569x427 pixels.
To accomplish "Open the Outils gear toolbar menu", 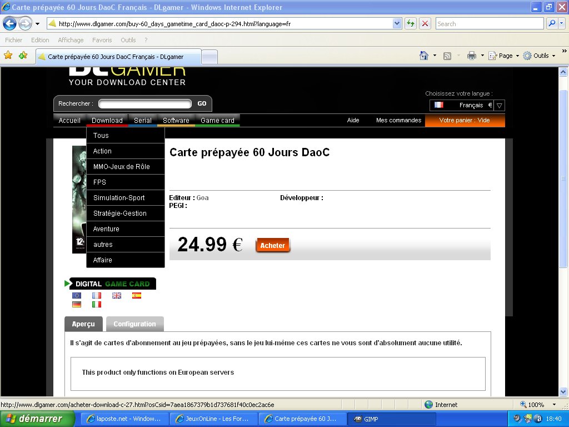I will pos(539,56).
